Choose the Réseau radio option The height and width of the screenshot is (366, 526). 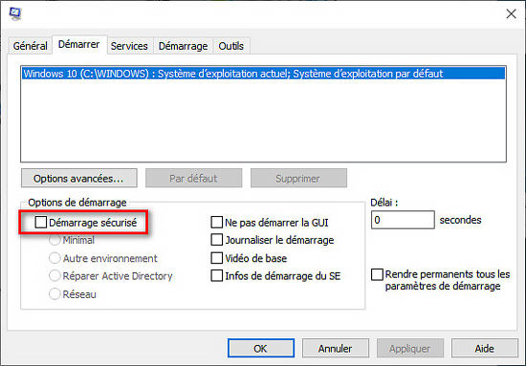coord(55,294)
